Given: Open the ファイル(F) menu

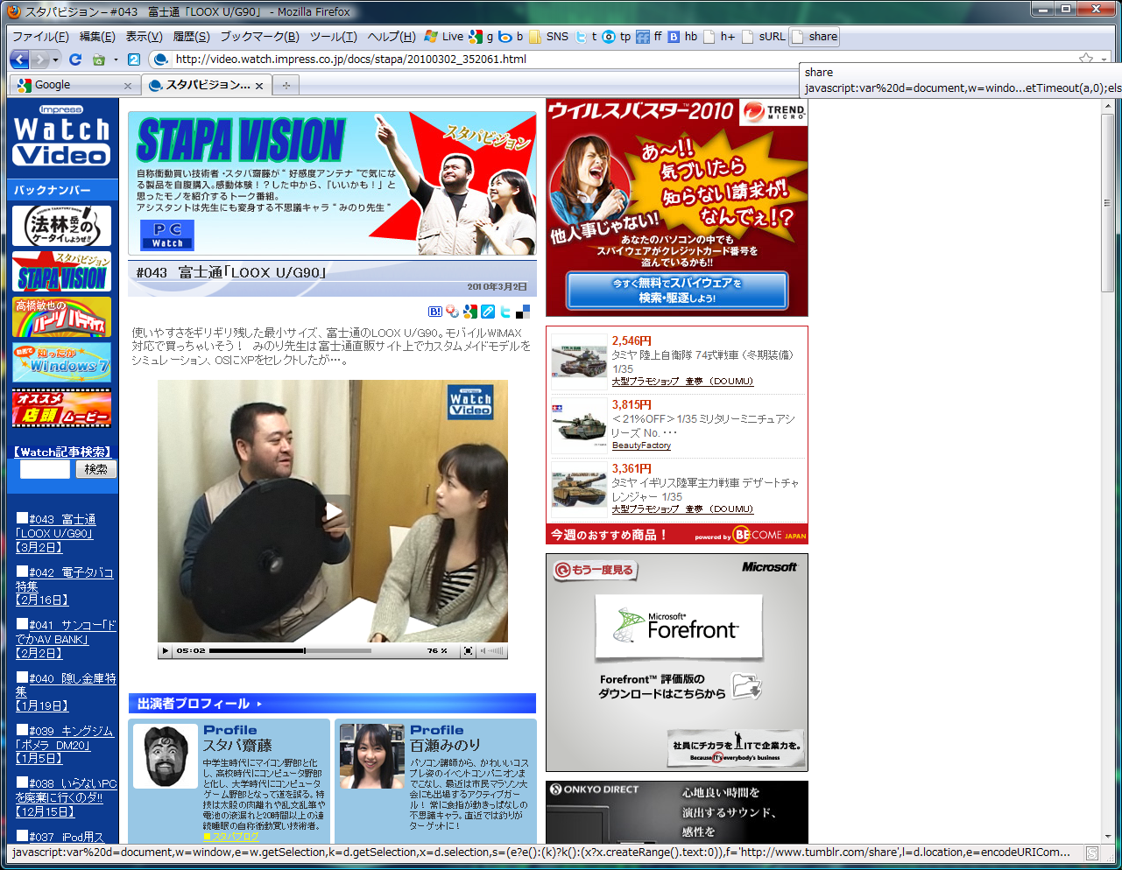Looking at the screenshot, I should (40, 37).
